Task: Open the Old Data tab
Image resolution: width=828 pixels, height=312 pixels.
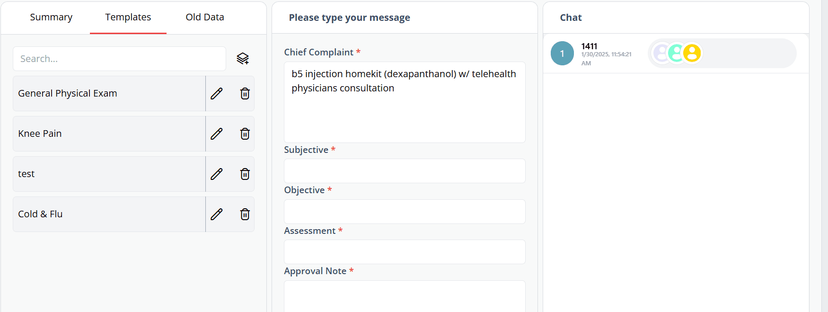Action: 204,18
